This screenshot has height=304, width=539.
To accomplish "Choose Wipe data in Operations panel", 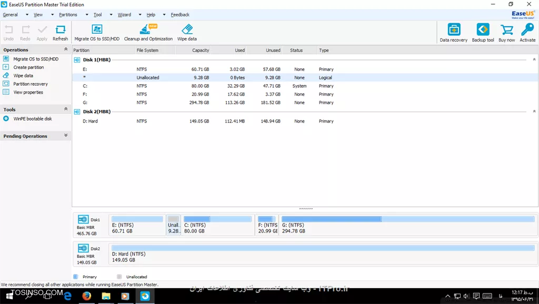I will point(23,76).
